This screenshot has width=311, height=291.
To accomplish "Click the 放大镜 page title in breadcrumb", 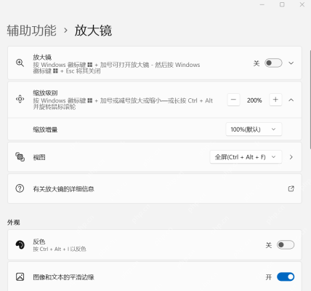I will (93, 31).
